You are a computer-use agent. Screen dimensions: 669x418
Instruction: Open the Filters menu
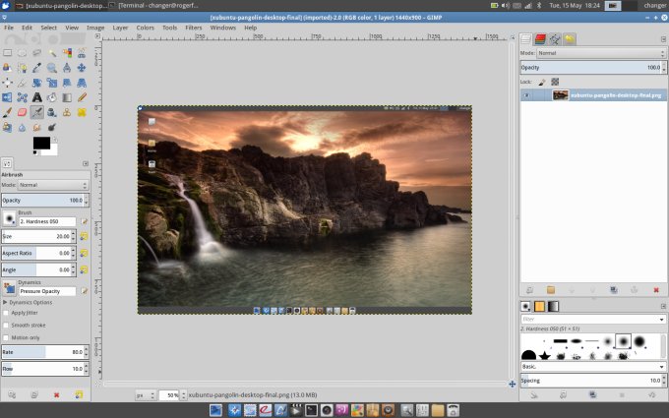pos(193,28)
